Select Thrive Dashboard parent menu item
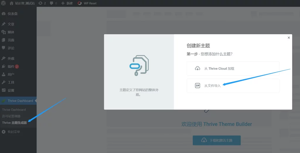The image size is (300, 153). pos(20,101)
